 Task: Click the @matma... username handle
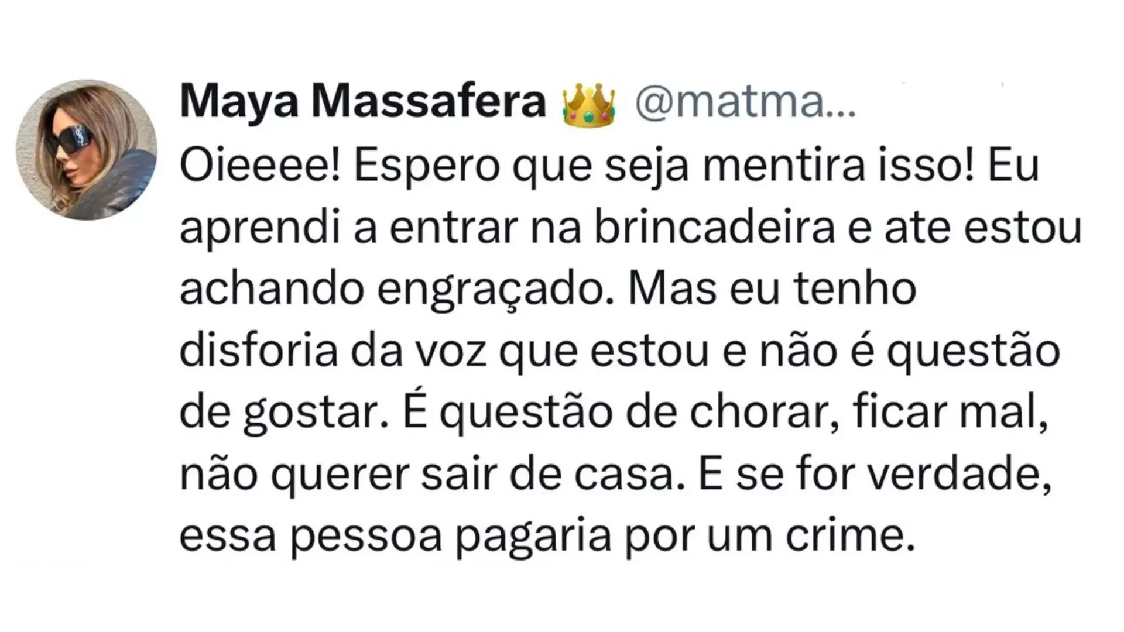pos(745,102)
